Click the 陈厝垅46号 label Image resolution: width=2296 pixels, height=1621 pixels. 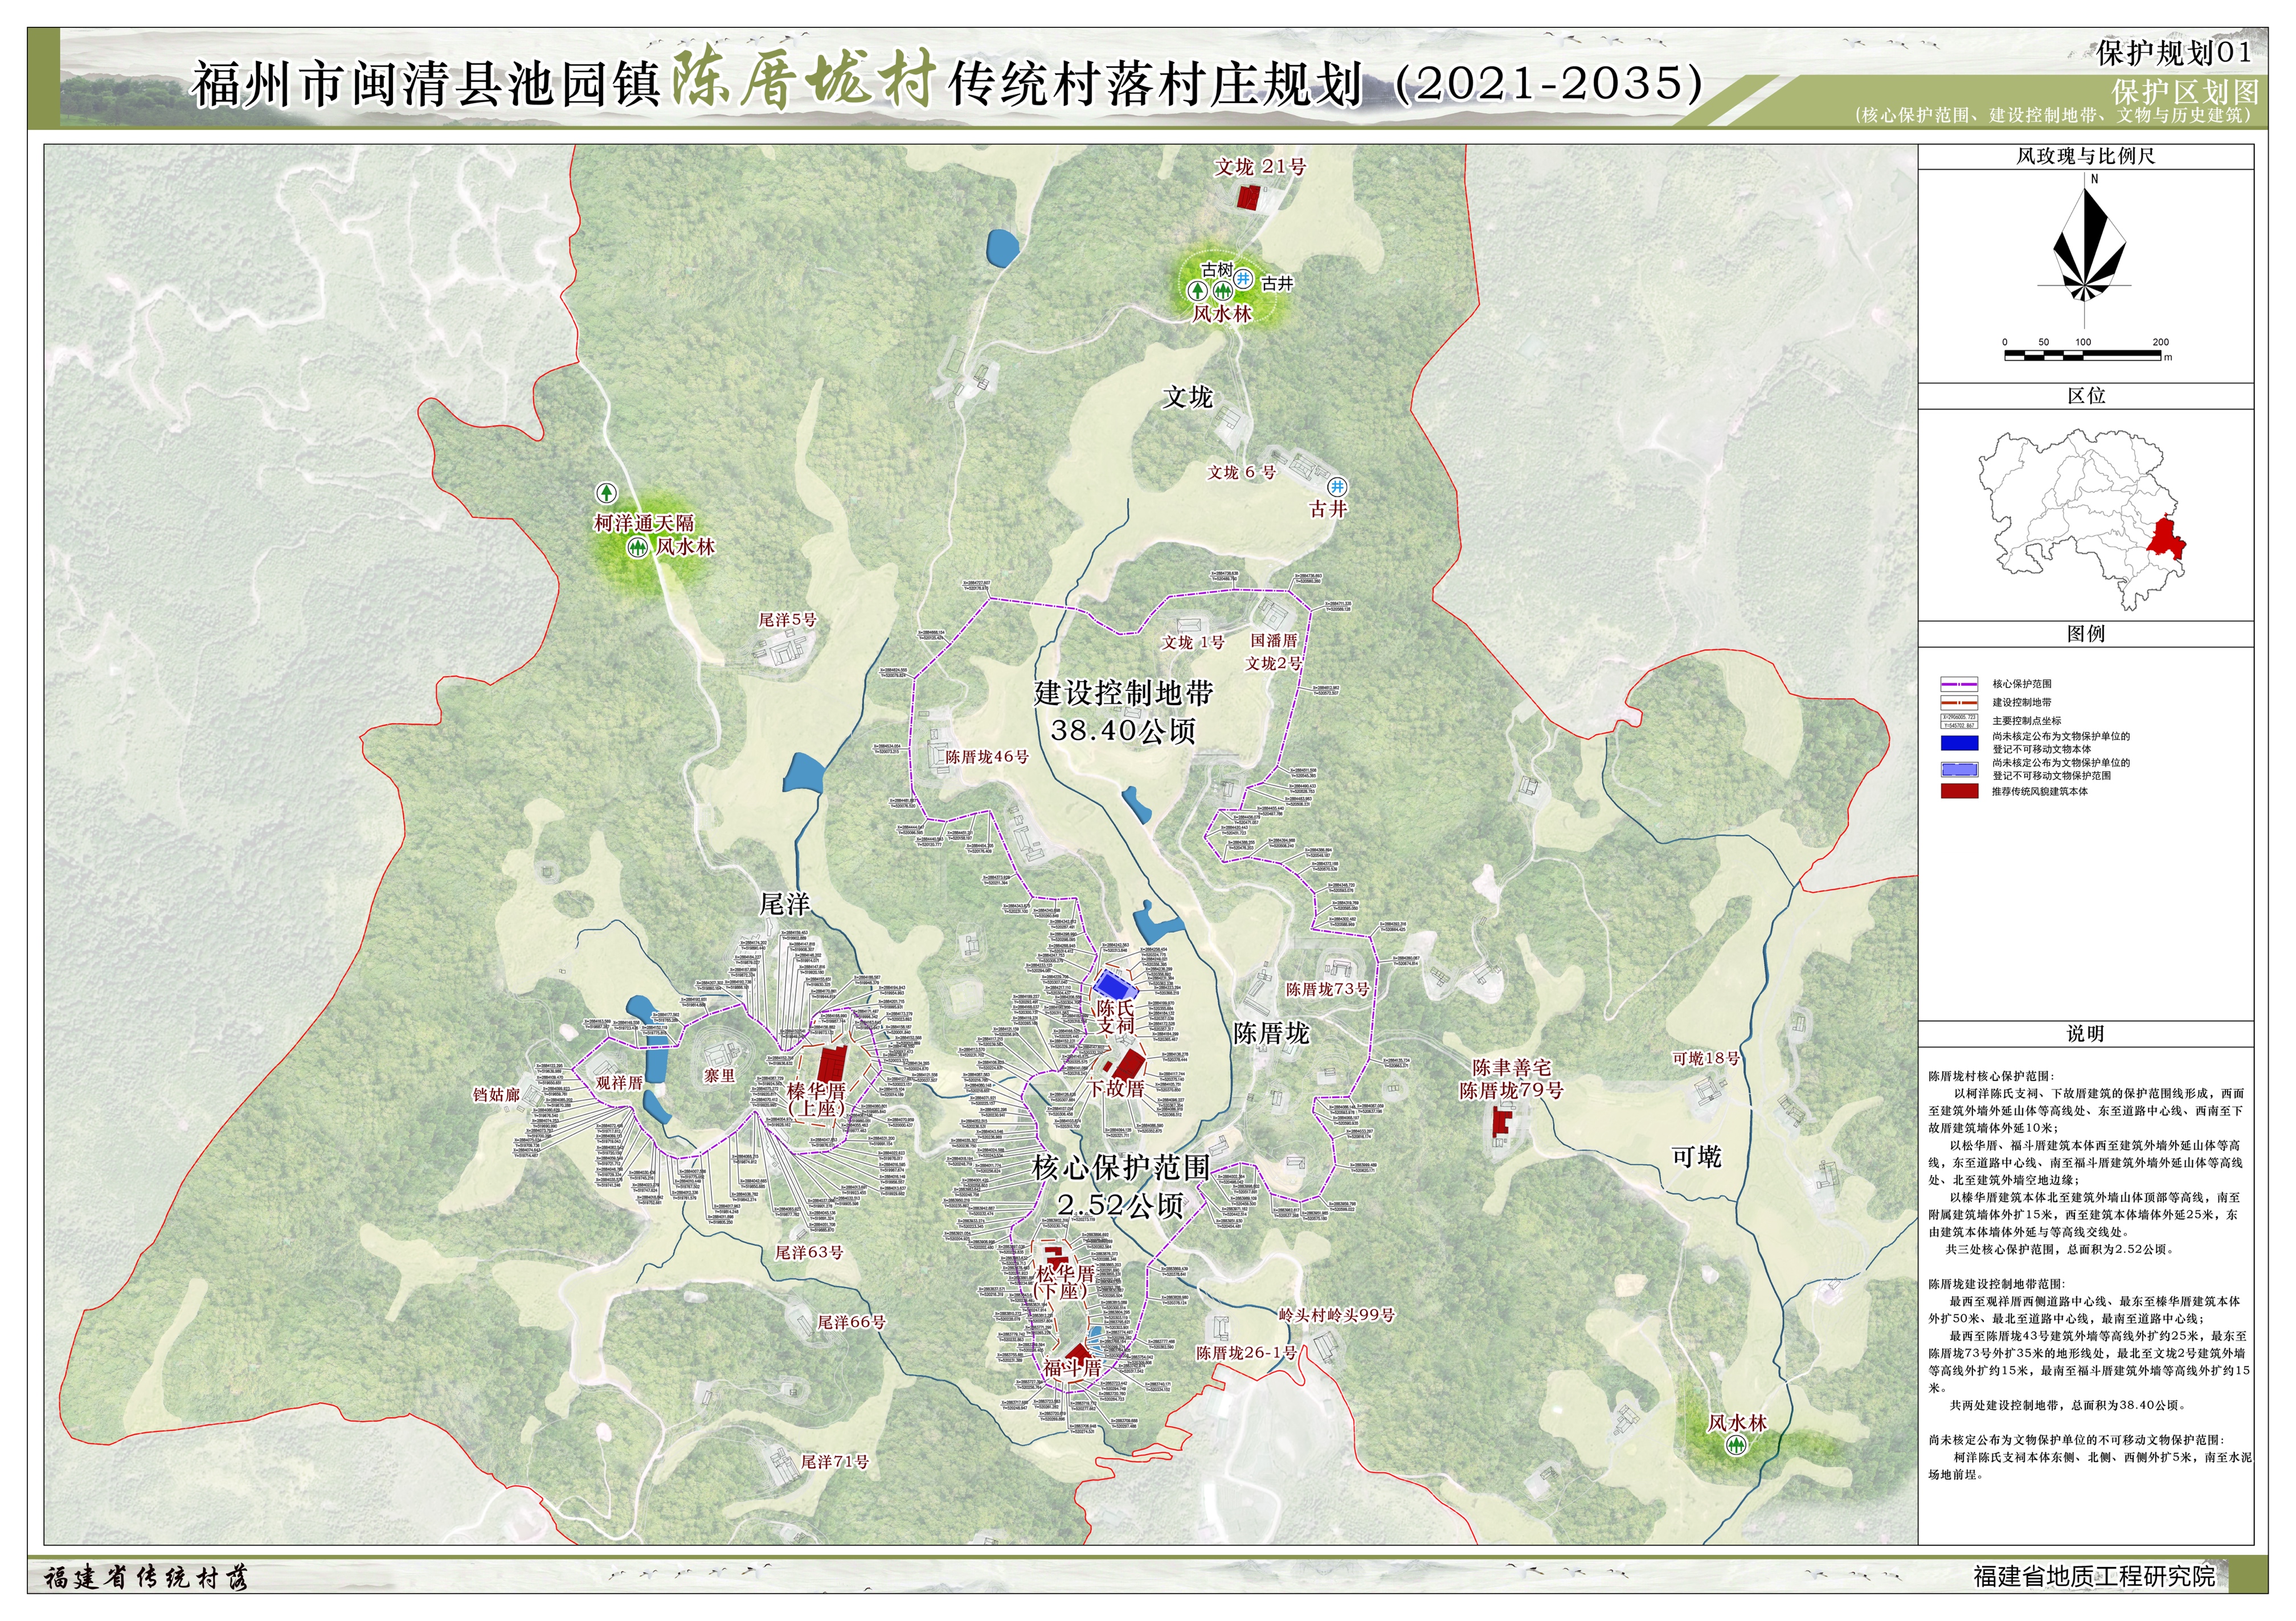pyautogui.click(x=987, y=757)
